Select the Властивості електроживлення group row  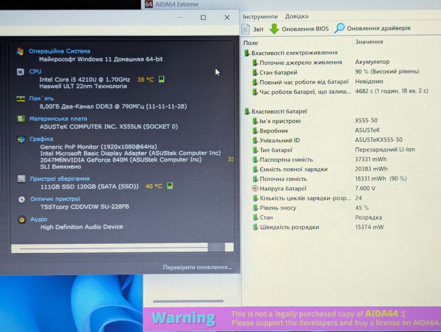[x=291, y=52]
